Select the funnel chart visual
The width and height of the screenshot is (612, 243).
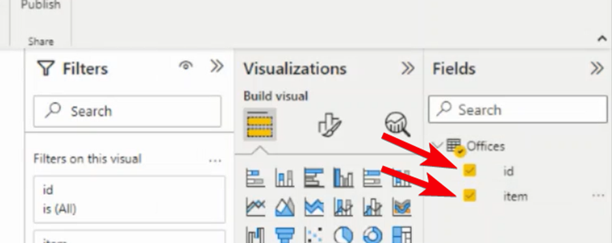coord(285,236)
